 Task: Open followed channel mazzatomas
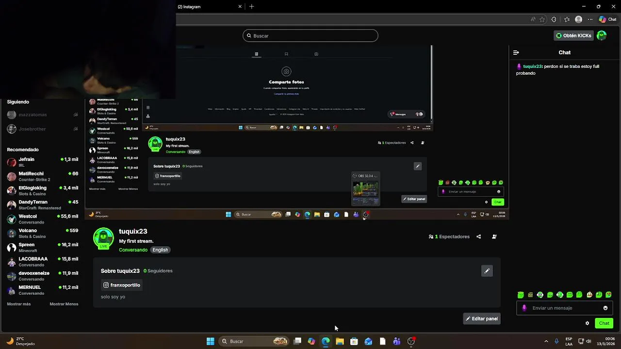pyautogui.click(x=43, y=115)
